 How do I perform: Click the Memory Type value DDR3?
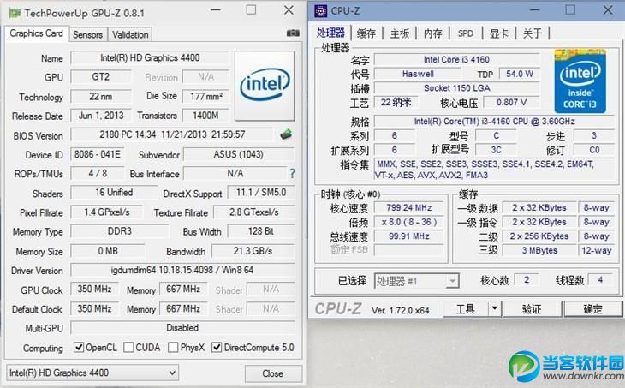click(x=120, y=231)
